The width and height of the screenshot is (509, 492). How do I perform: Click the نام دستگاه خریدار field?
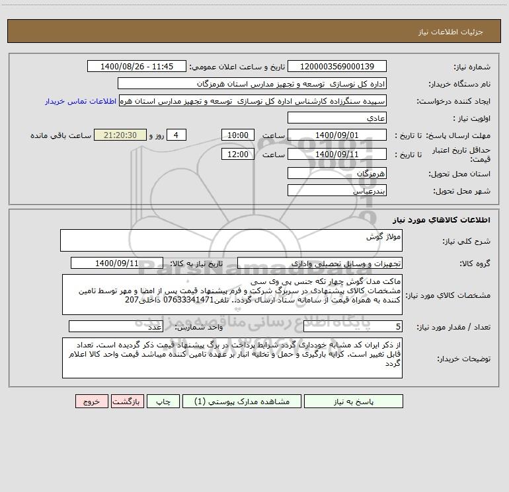coord(252,83)
